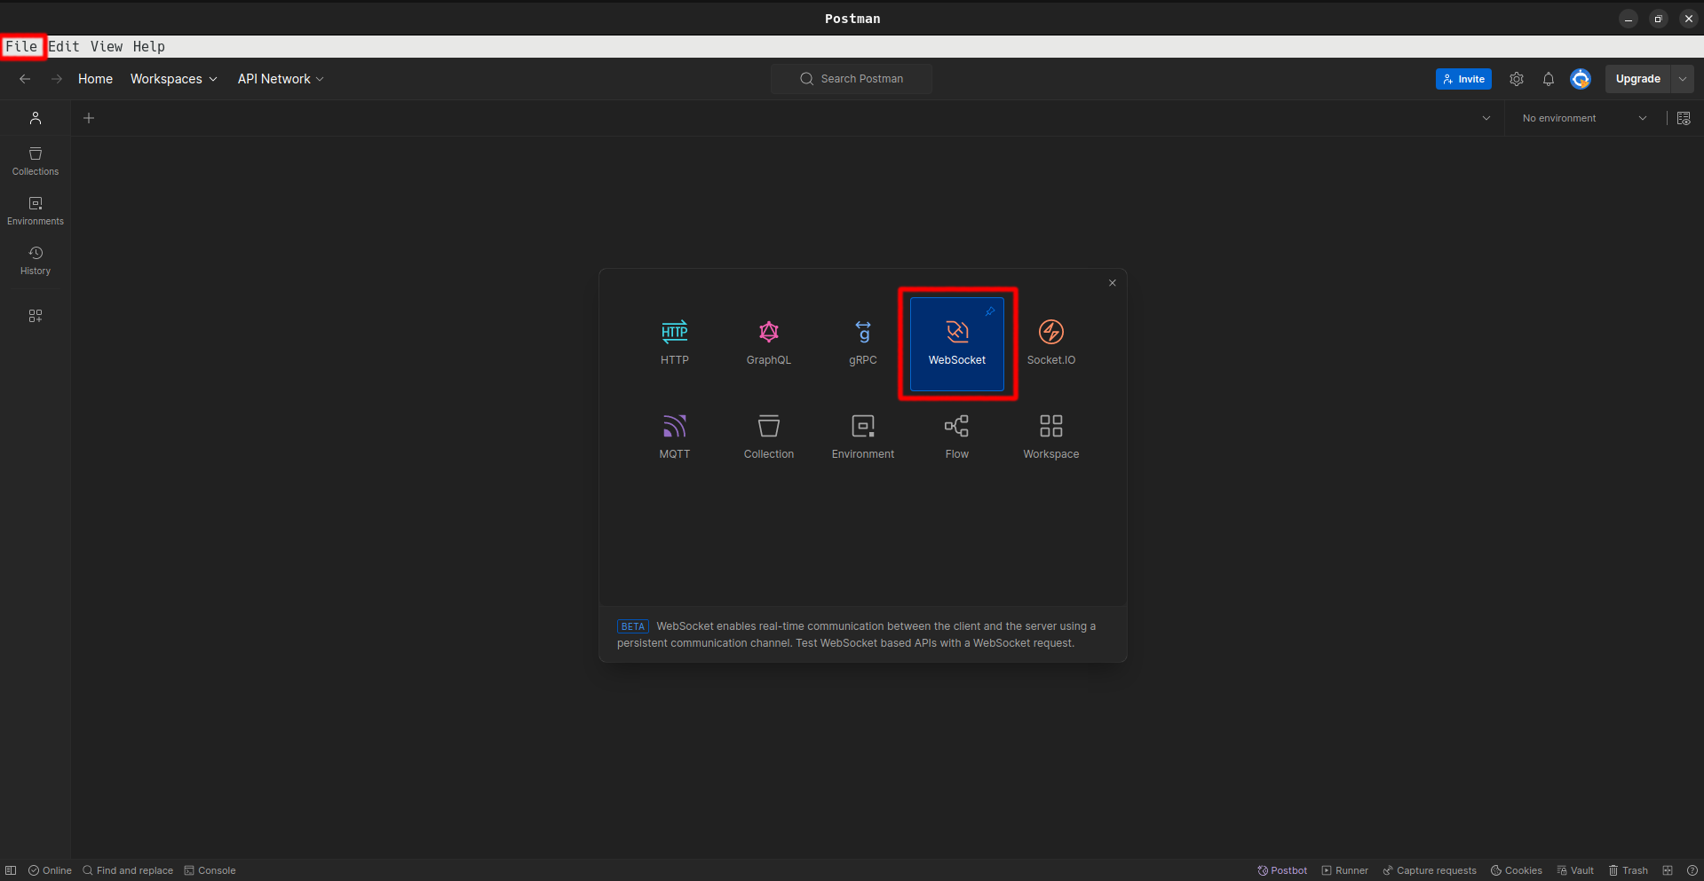Image resolution: width=1704 pixels, height=881 pixels.
Task: Expand the API Network dropdown
Action: [280, 79]
